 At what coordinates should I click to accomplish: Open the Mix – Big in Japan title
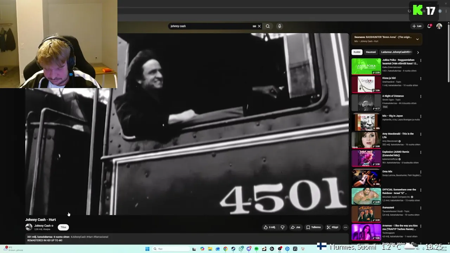click(392, 116)
